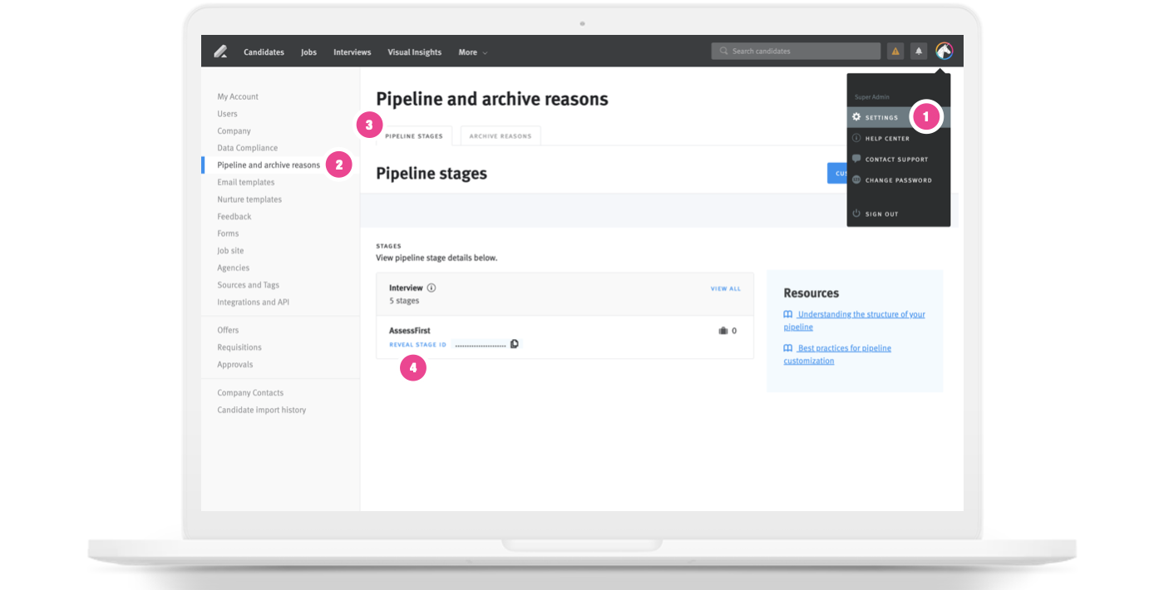Click the user profile avatar
The width and height of the screenshot is (1149, 590).
point(944,52)
